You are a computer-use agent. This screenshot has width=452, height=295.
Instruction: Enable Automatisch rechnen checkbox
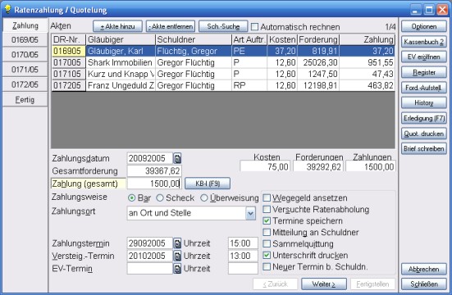click(x=254, y=27)
